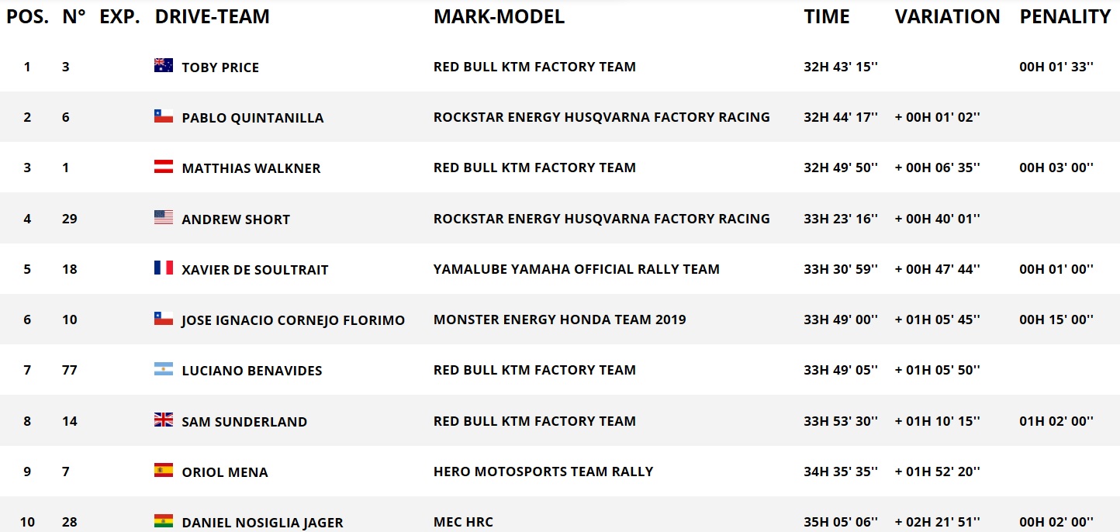This screenshot has height=532, width=1120.
Task: Click the Australian flag beside Toby Price
Action: [x=164, y=65]
